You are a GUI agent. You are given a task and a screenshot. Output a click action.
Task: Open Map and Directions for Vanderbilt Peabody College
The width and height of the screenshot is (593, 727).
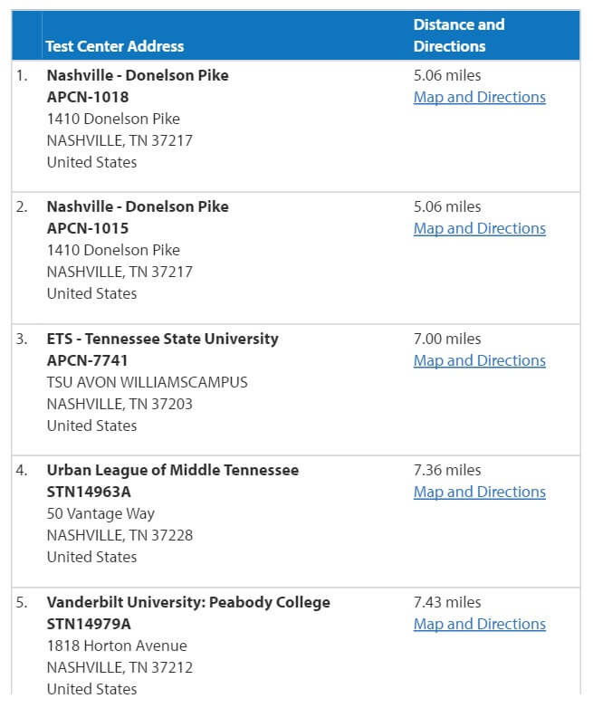(x=479, y=624)
